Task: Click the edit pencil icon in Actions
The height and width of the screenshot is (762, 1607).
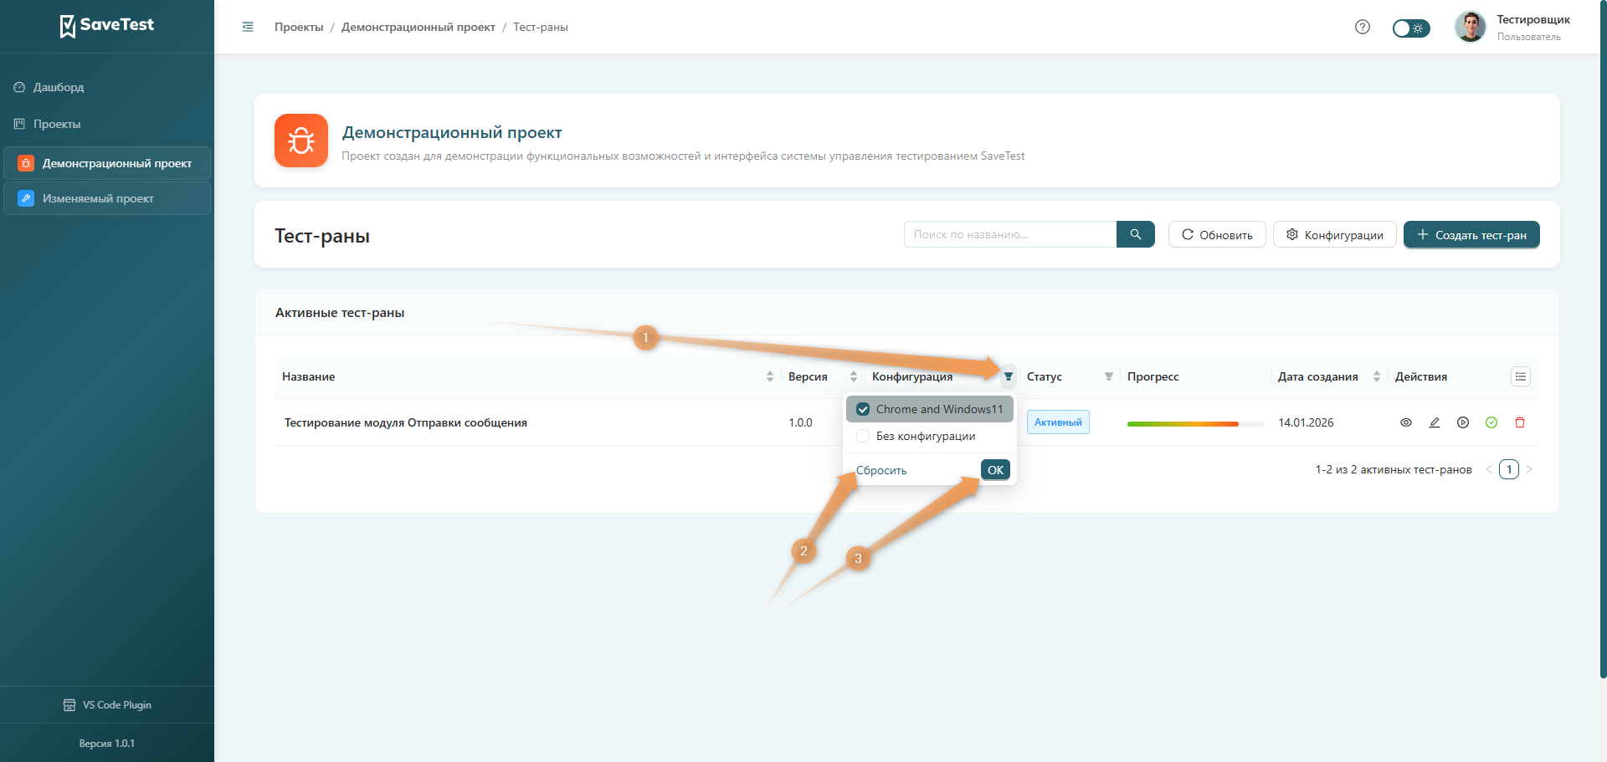Action: pyautogui.click(x=1435, y=422)
